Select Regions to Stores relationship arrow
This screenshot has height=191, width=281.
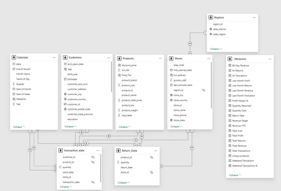(x=190, y=44)
